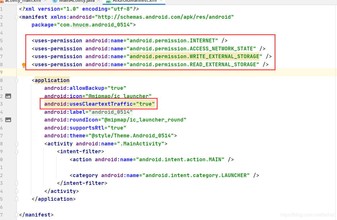Click the ic_launcher image preview gutter icon
337x220 pixels.
click(8, 96)
